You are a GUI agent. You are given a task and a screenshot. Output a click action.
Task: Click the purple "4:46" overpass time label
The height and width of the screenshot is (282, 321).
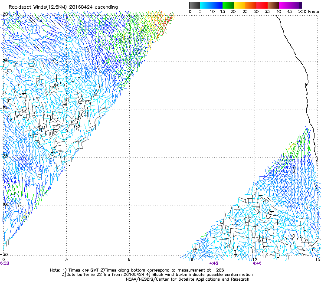point(257,263)
